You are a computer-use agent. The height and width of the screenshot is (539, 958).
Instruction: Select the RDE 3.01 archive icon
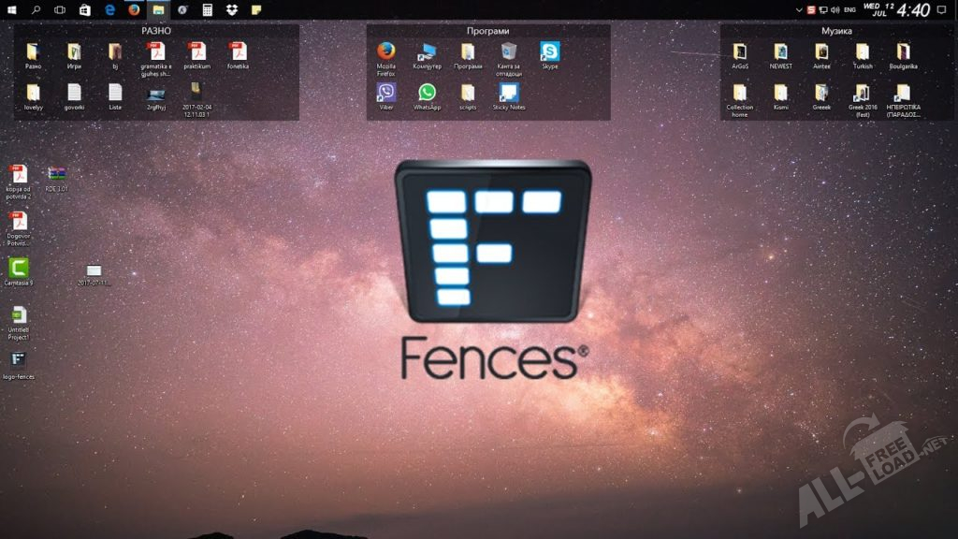click(56, 174)
